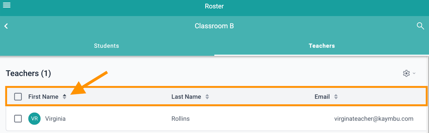The width and height of the screenshot is (429, 133).
Task: Expand the settings dropdown chevron
Action: coord(414,73)
